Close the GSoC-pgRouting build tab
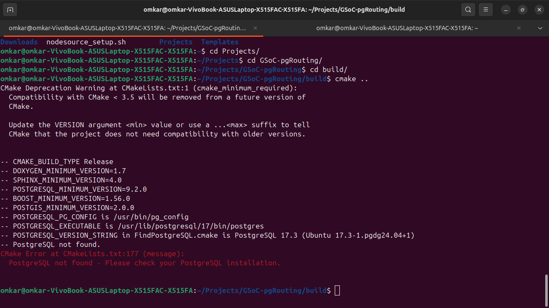Image resolution: width=549 pixels, height=308 pixels. click(x=255, y=28)
